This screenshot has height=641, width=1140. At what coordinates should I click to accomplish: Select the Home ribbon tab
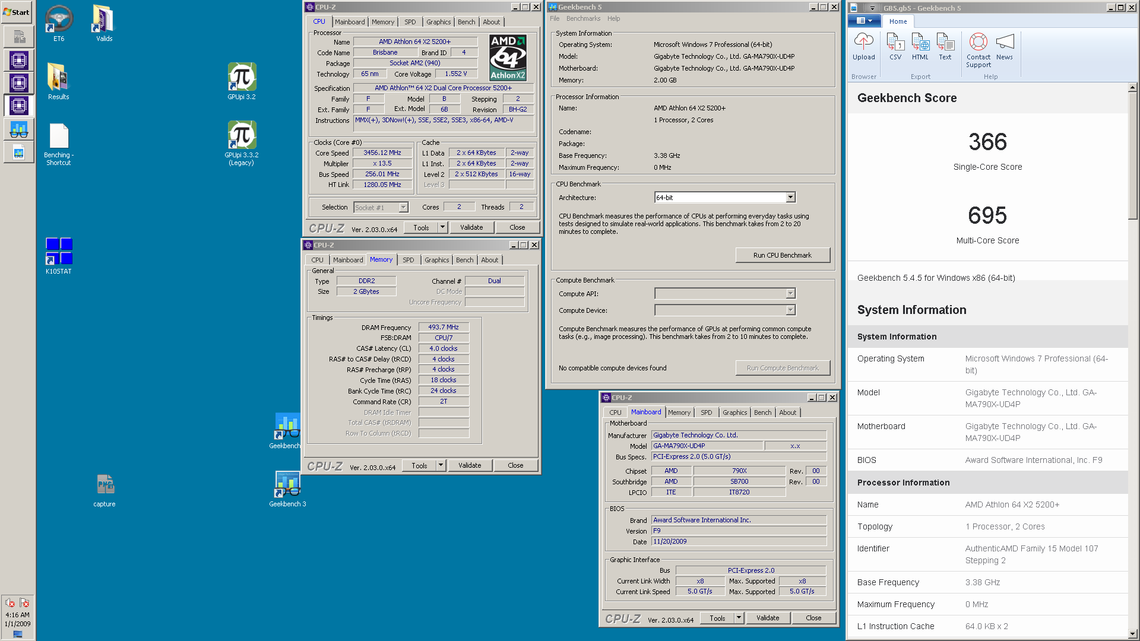click(898, 21)
